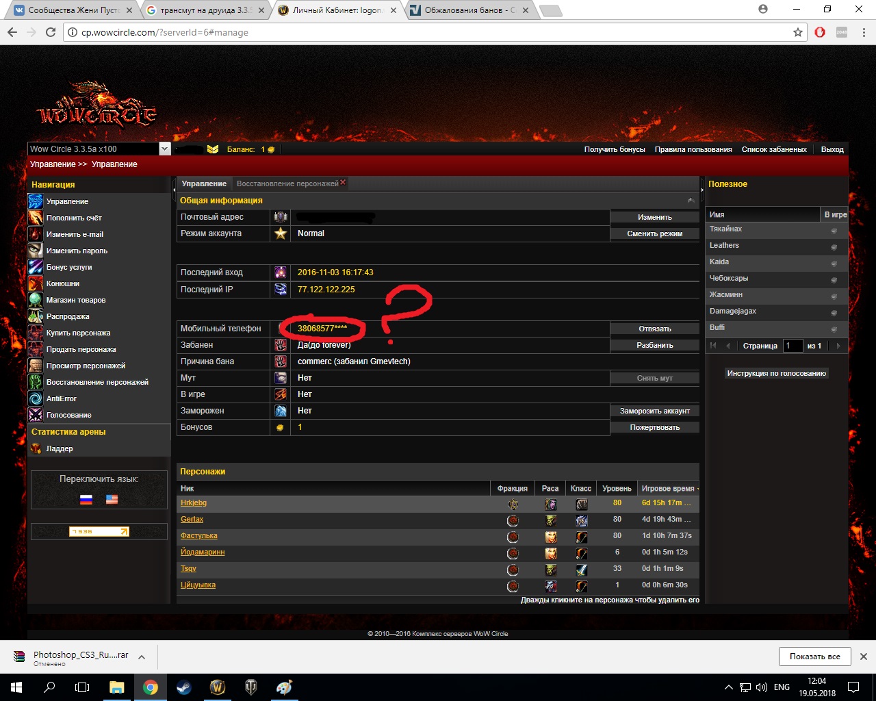The image size is (876, 701).
Task: Sort characters by the Уровень column header
Action: tap(617, 488)
